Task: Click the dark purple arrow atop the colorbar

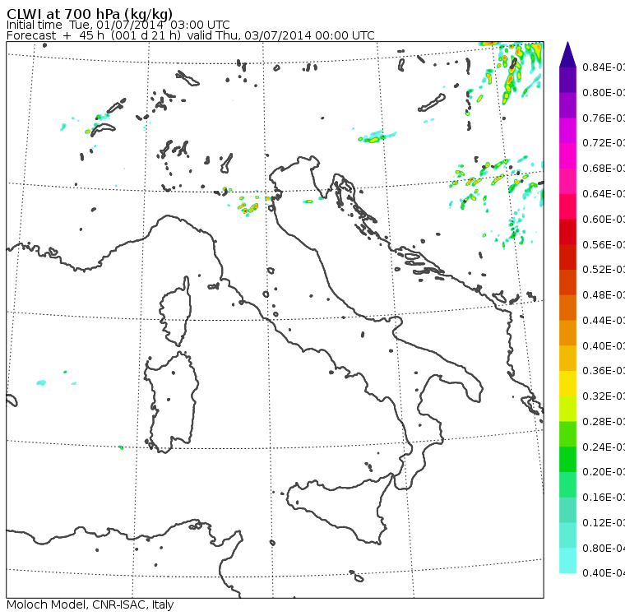Action: [567, 54]
